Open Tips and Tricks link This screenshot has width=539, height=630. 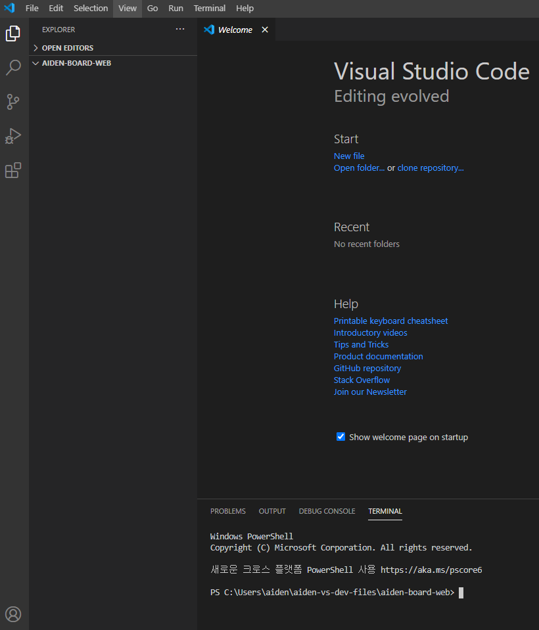click(361, 345)
